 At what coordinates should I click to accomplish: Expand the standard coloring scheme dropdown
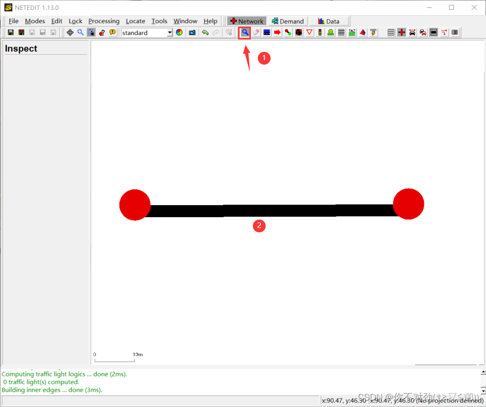[170, 32]
